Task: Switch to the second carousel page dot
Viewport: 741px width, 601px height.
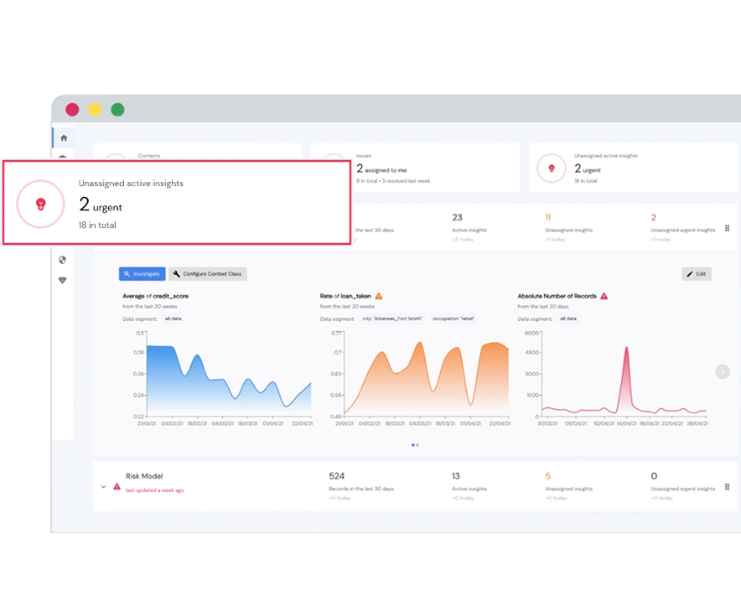Action: click(x=417, y=445)
